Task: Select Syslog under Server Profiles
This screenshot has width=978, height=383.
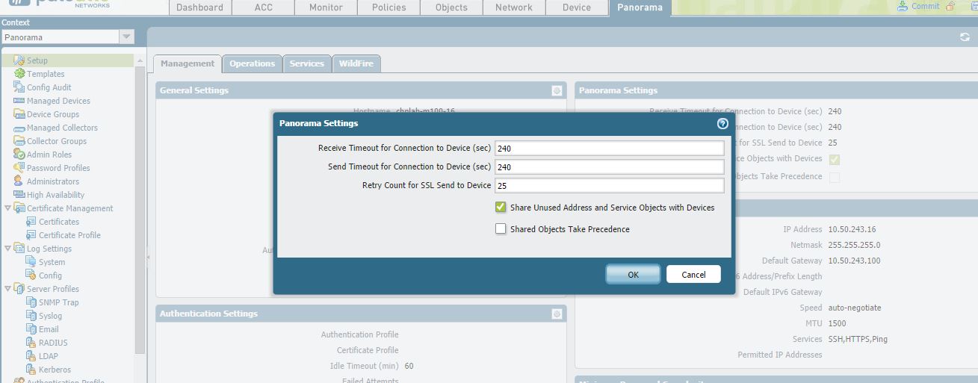Action: tap(50, 316)
